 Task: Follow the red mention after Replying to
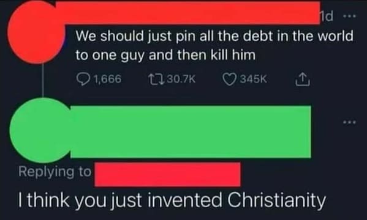168,174
